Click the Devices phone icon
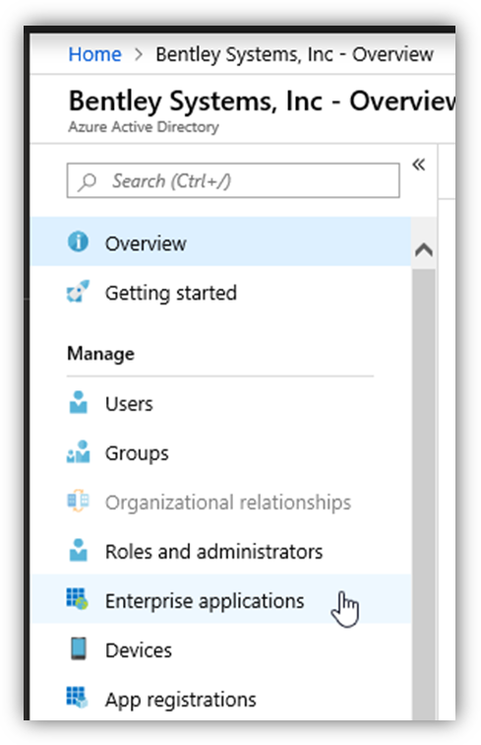Viewport: 481px width, 745px height. [x=79, y=648]
